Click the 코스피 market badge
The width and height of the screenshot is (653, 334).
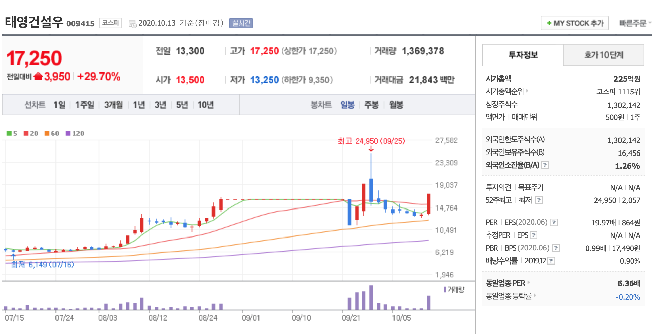[x=111, y=23]
